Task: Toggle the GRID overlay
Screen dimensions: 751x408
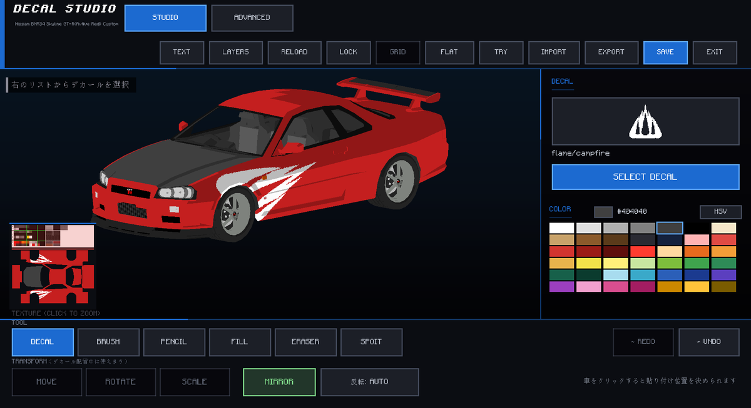Action: (398, 52)
